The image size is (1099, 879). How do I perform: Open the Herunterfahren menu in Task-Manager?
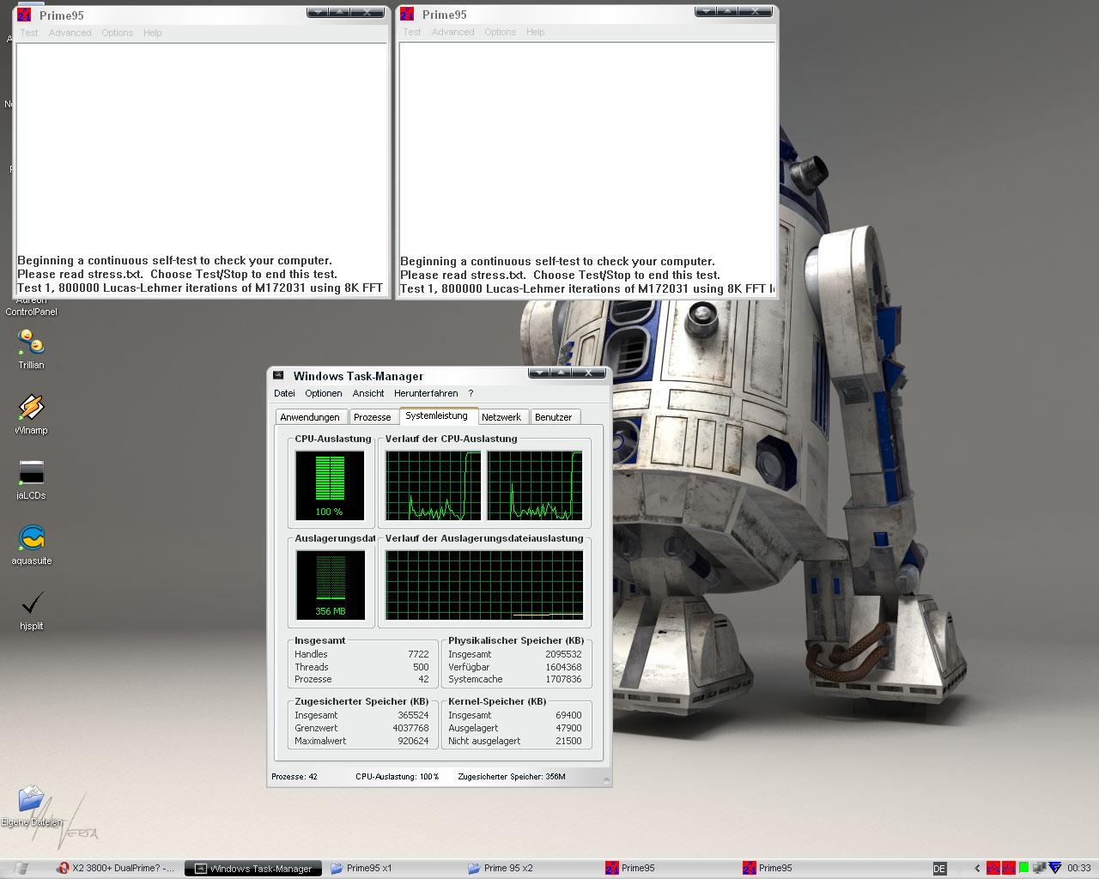(x=426, y=393)
